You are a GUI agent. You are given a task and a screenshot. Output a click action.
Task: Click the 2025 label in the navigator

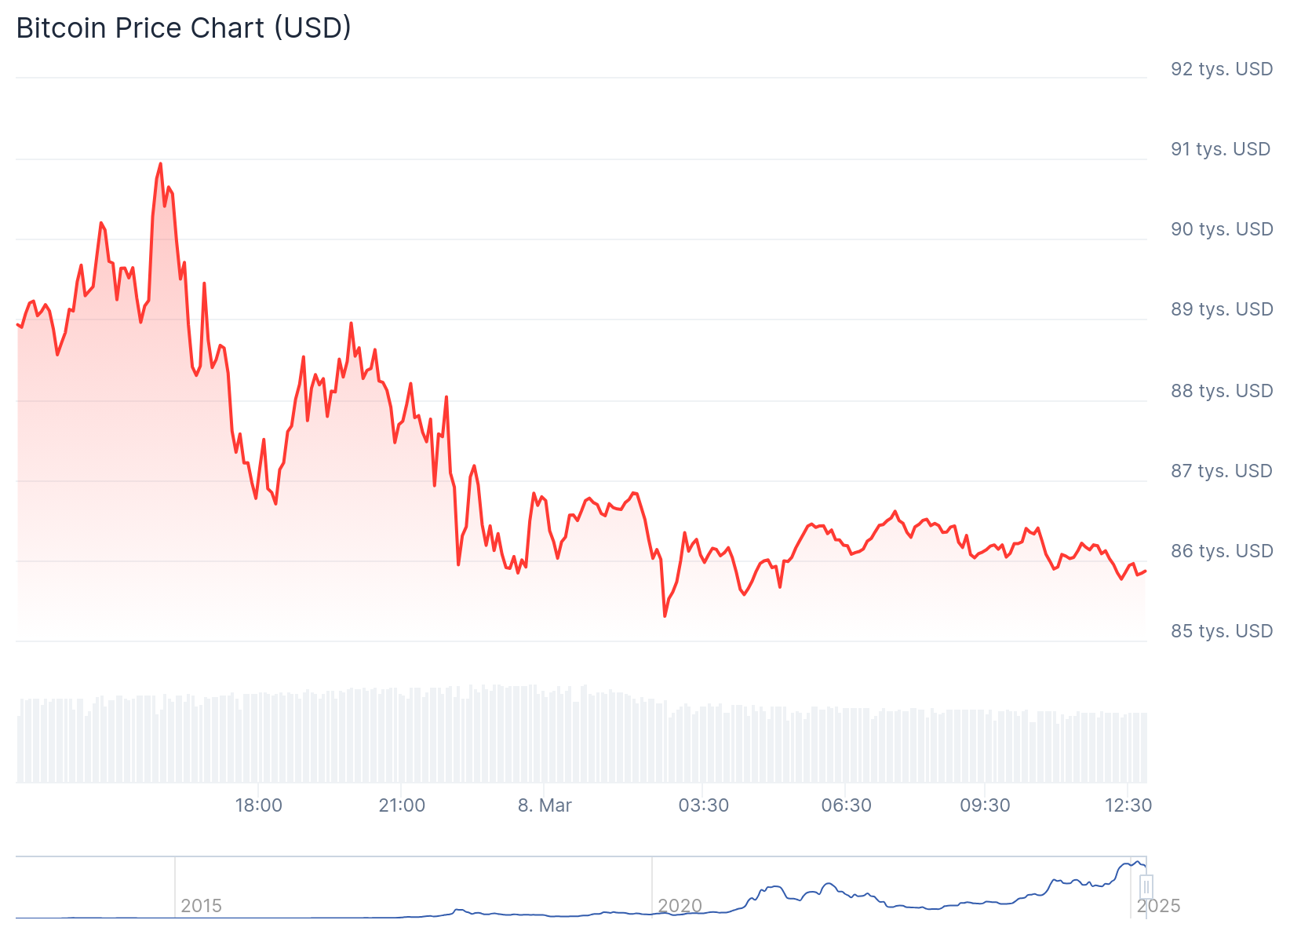pyautogui.click(x=1158, y=906)
